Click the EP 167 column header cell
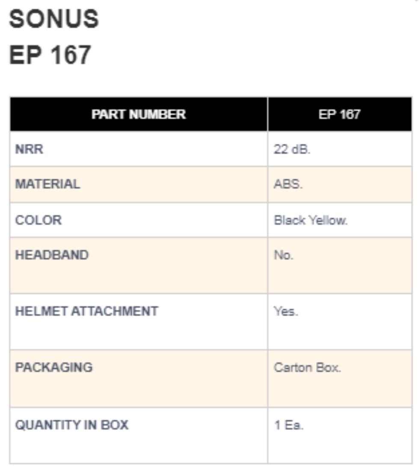The height and width of the screenshot is (472, 420). (x=340, y=114)
